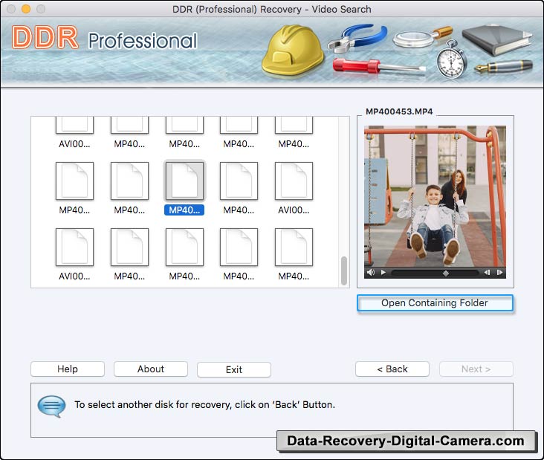Select the highlighted MP40 file icon
The height and width of the screenshot is (460, 544).
coord(184,181)
